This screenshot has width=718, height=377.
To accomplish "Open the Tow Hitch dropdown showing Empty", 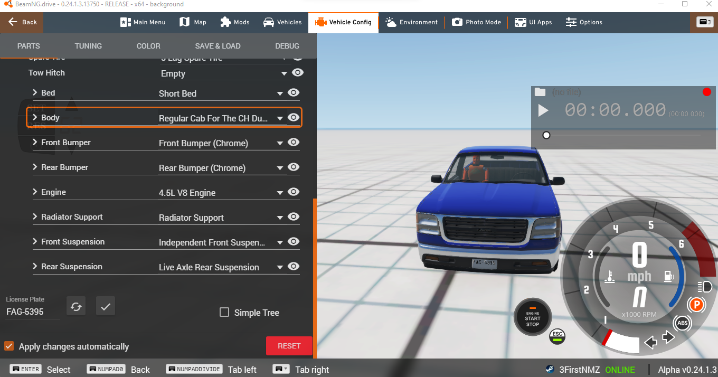I will 224,73.
